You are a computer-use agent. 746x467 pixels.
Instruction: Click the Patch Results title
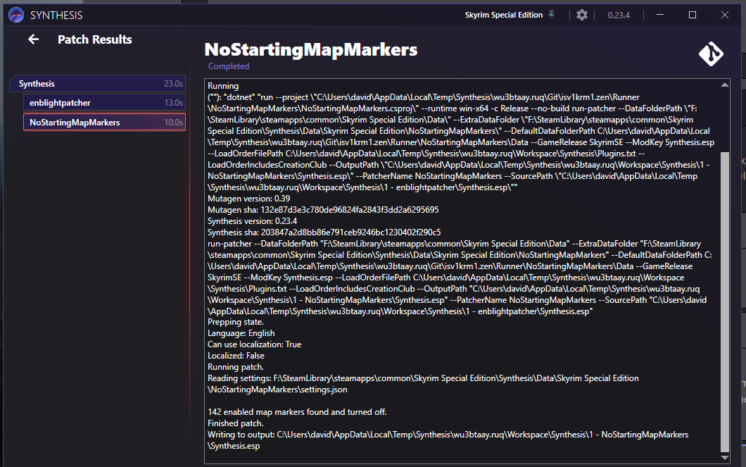pyautogui.click(x=95, y=39)
